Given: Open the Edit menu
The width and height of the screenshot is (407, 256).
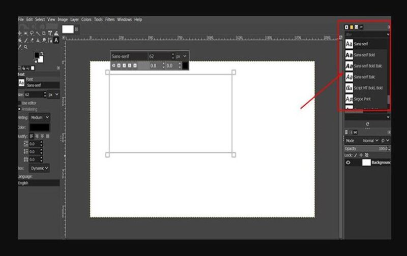Looking at the screenshot, I should [x=30, y=19].
